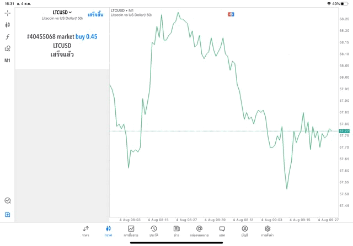Open the ประวัติ (History) tab
Viewport: 353px width, 246px height.
point(153,231)
